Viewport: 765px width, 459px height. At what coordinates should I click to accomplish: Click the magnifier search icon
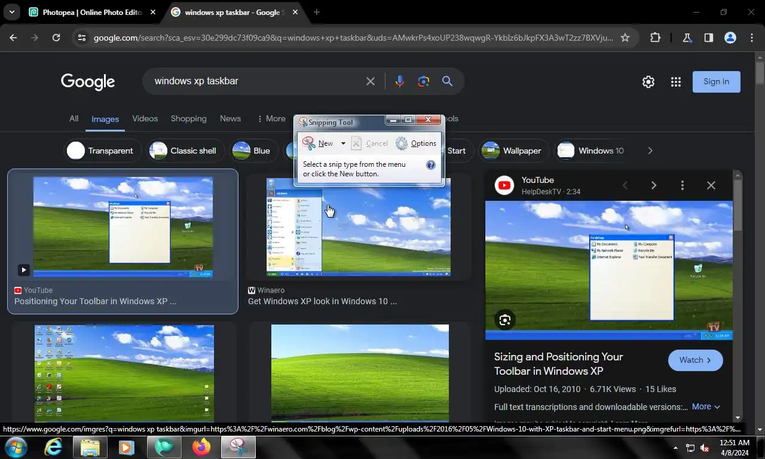pyautogui.click(x=447, y=81)
